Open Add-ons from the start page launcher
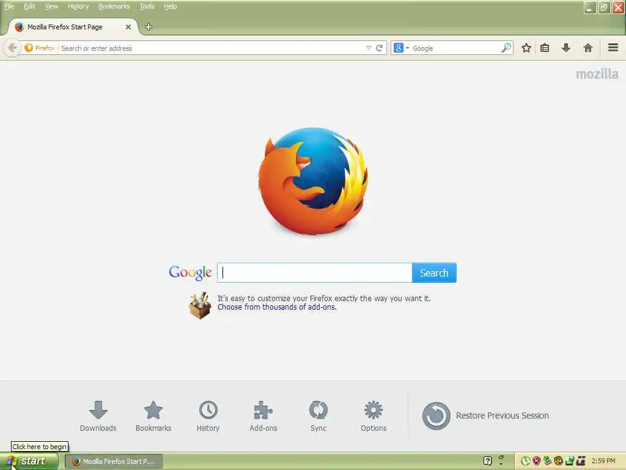 pos(263,416)
